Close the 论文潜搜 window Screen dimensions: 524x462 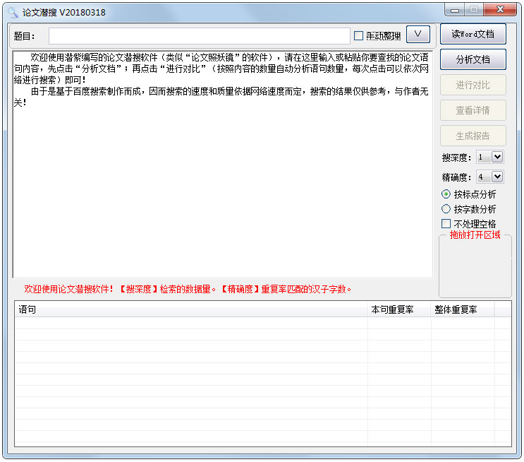pos(500,10)
